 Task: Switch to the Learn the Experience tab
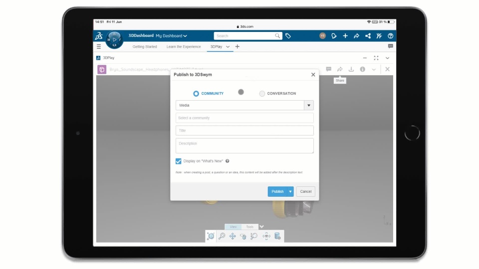(184, 47)
